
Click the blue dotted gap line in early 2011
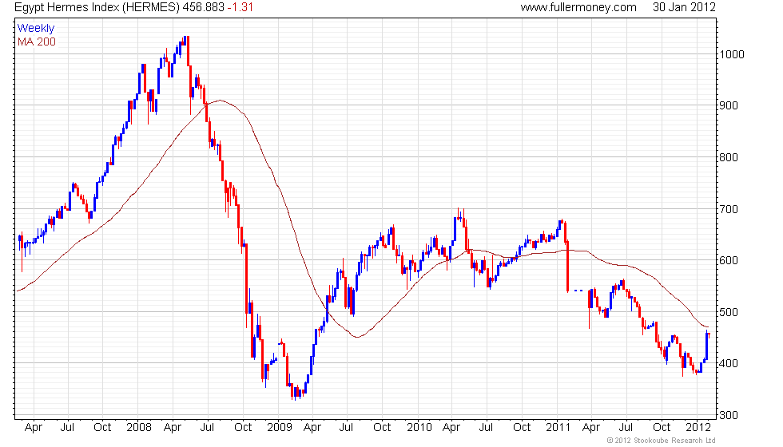[578, 291]
